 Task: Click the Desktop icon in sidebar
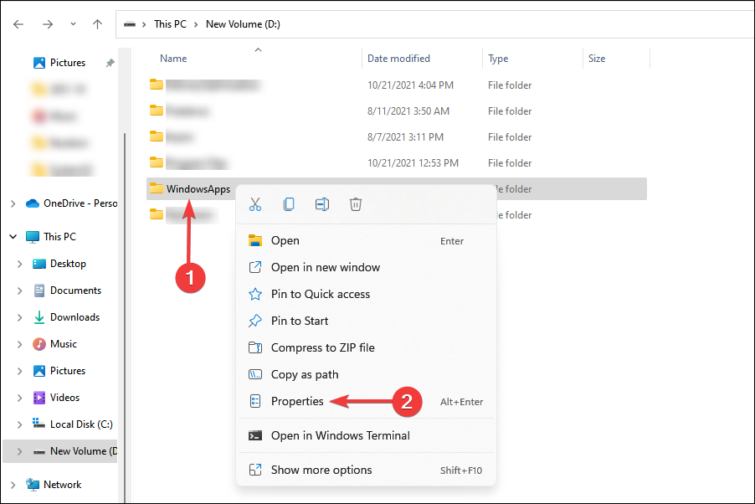pyautogui.click(x=39, y=264)
